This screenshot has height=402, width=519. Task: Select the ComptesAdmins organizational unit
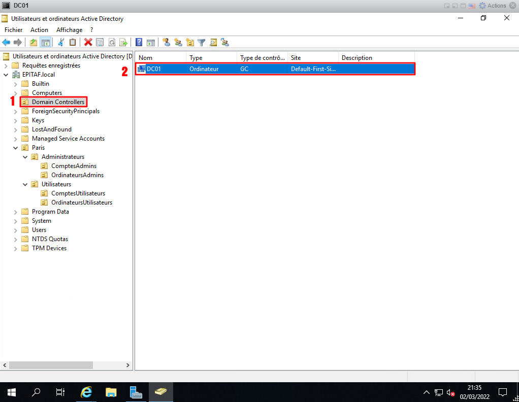coord(74,166)
